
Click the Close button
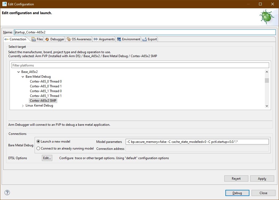263,193
